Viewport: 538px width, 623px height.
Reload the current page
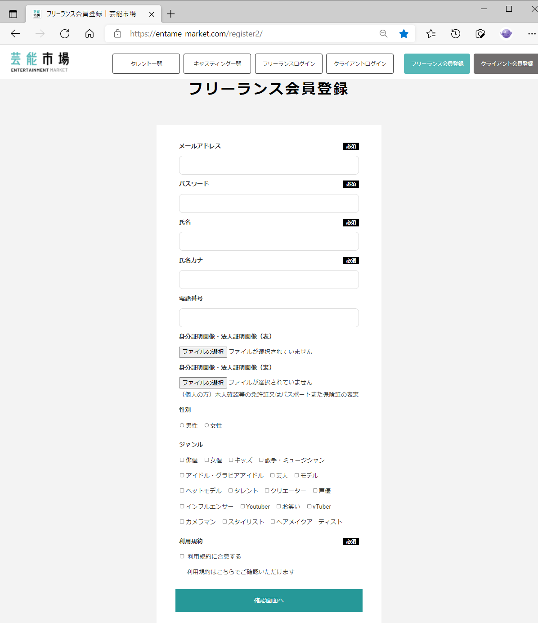click(65, 34)
